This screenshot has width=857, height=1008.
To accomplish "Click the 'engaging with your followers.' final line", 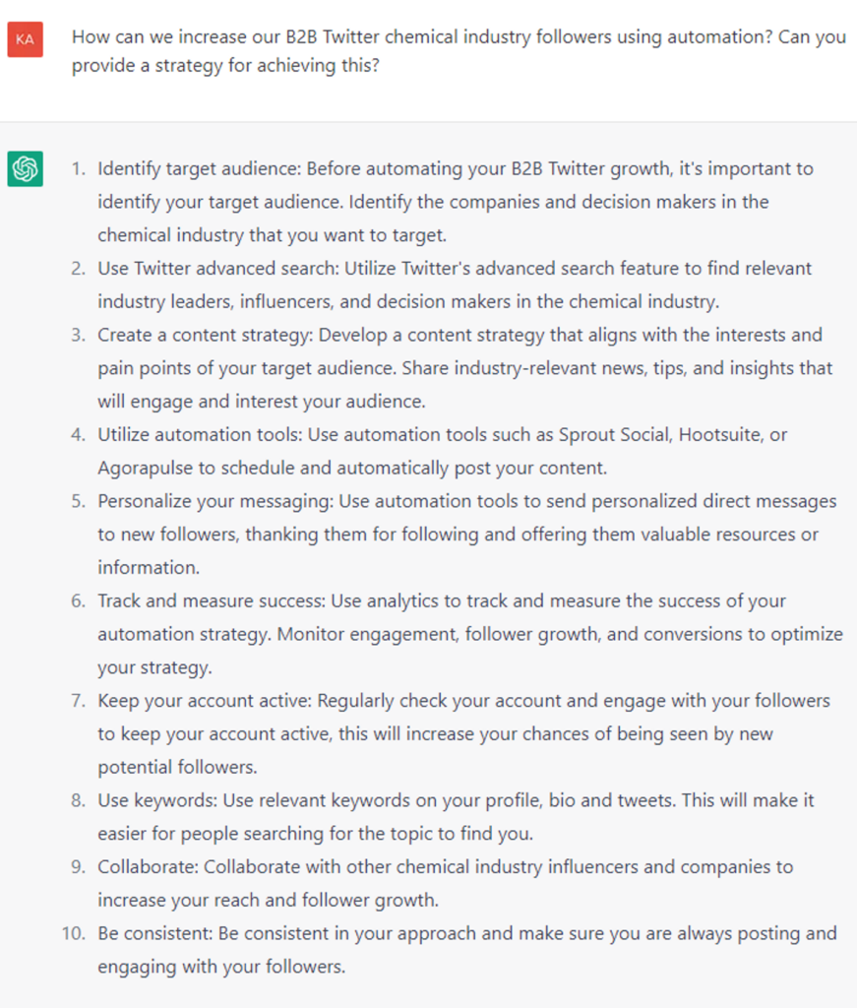I will point(221,967).
